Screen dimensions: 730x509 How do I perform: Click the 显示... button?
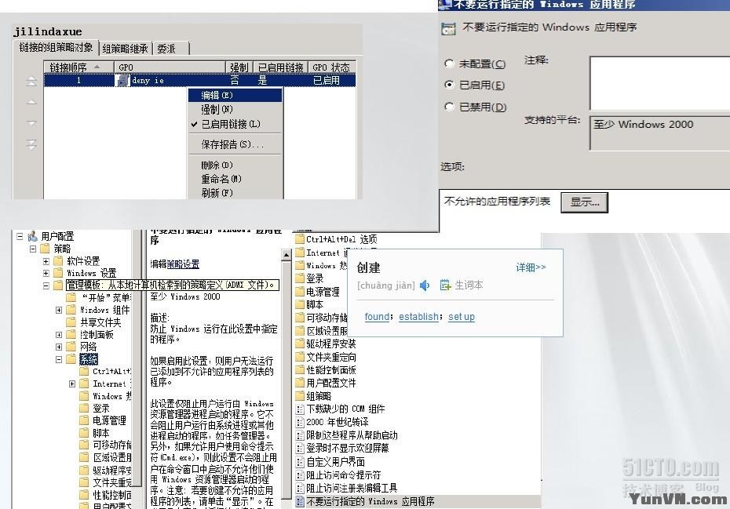[x=584, y=202]
